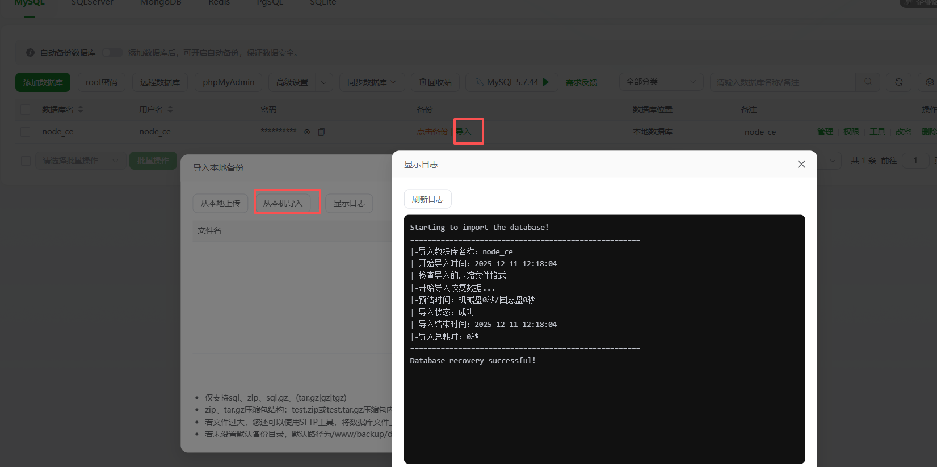Click 批量操作 button
This screenshot has height=467, width=937.
[x=153, y=161]
